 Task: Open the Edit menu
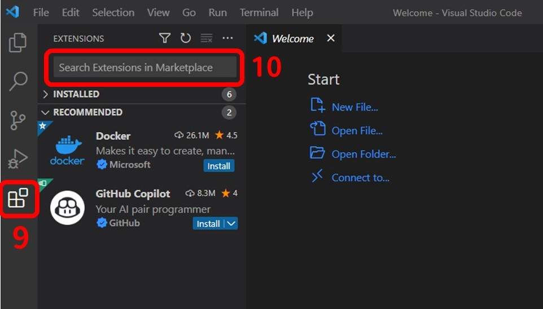71,12
